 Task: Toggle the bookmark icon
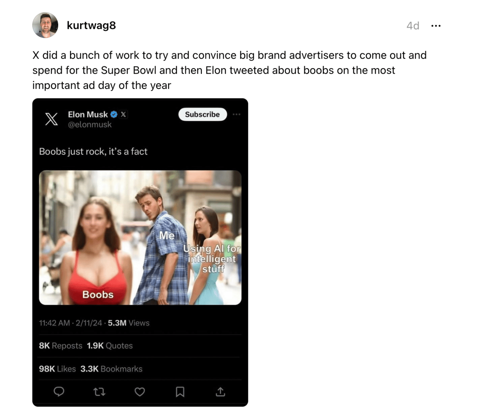pos(180,392)
